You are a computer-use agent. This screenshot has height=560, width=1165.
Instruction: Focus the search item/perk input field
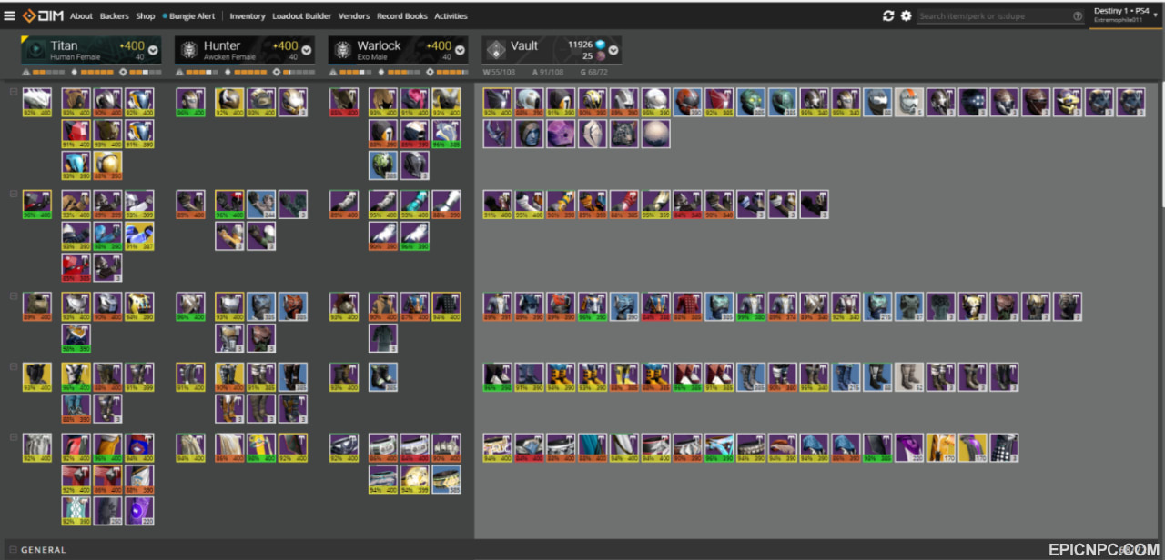(992, 15)
